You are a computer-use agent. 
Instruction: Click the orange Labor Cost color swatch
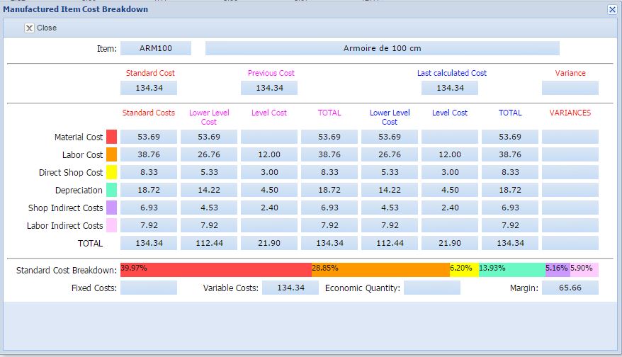pyautogui.click(x=111, y=154)
